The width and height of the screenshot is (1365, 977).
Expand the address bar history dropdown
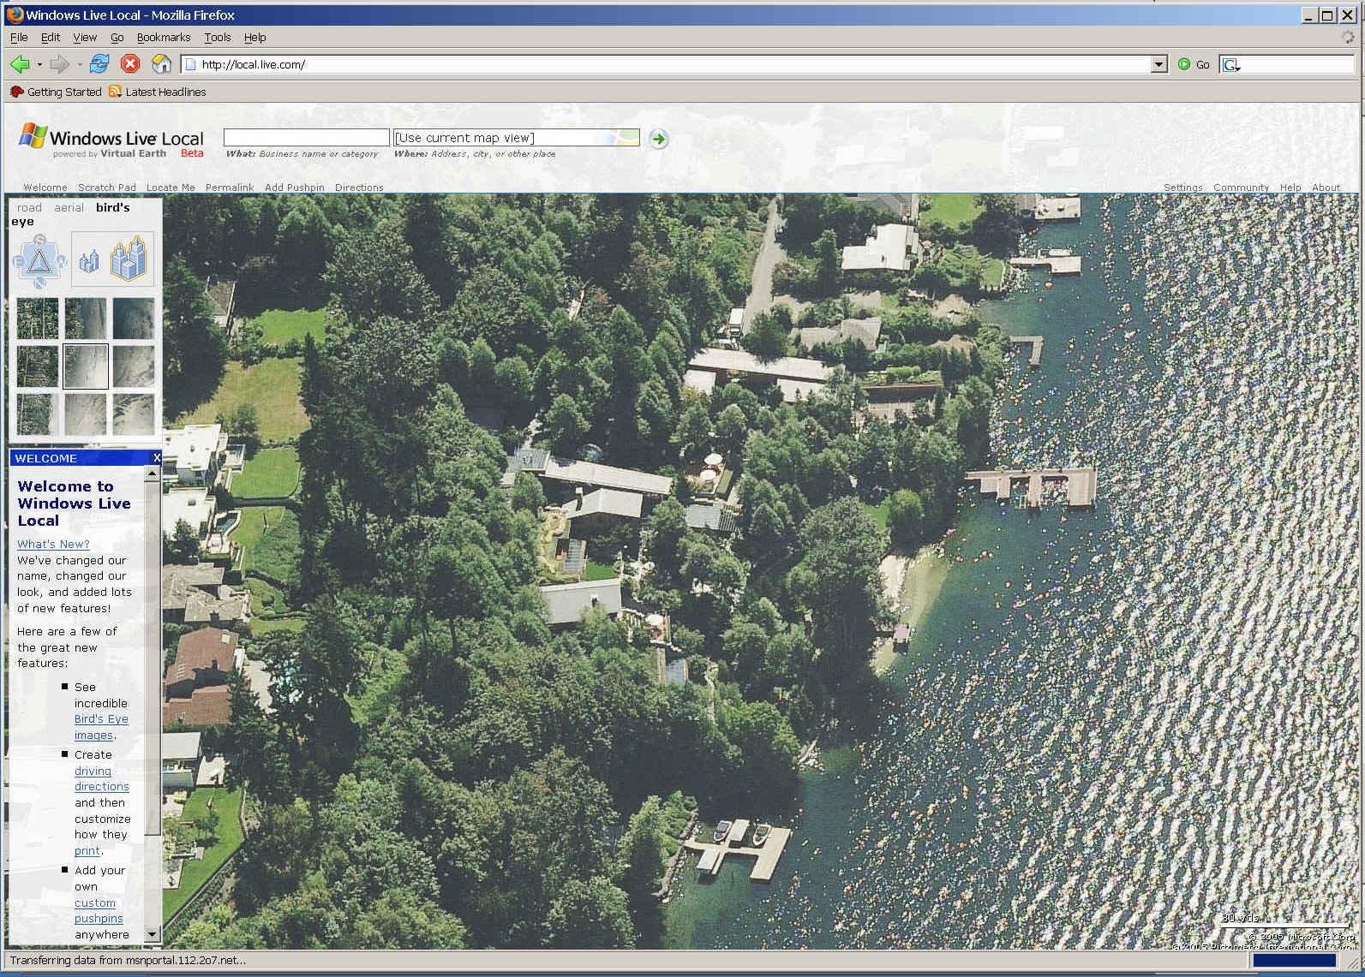point(1158,64)
